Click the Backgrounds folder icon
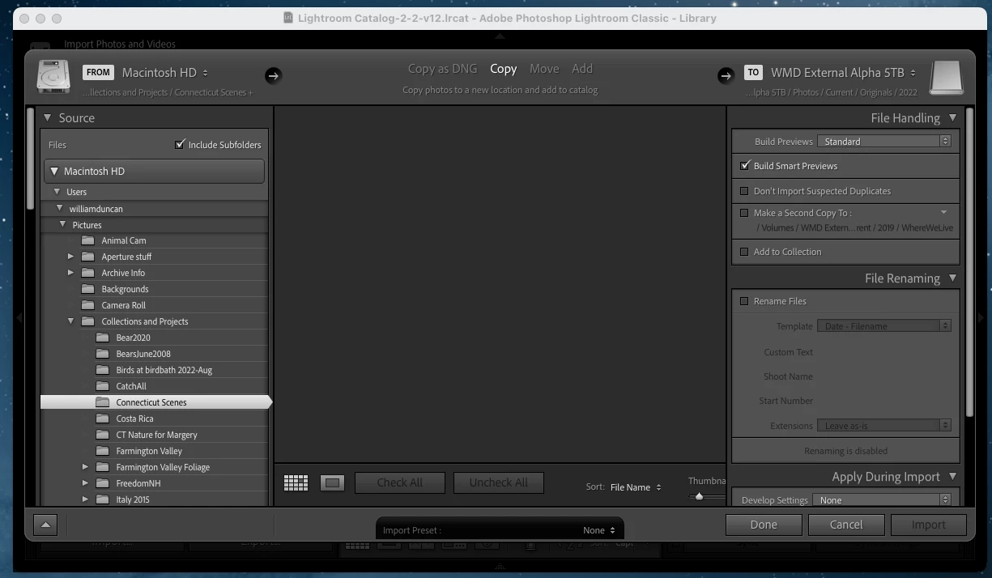992x578 pixels. coord(87,289)
